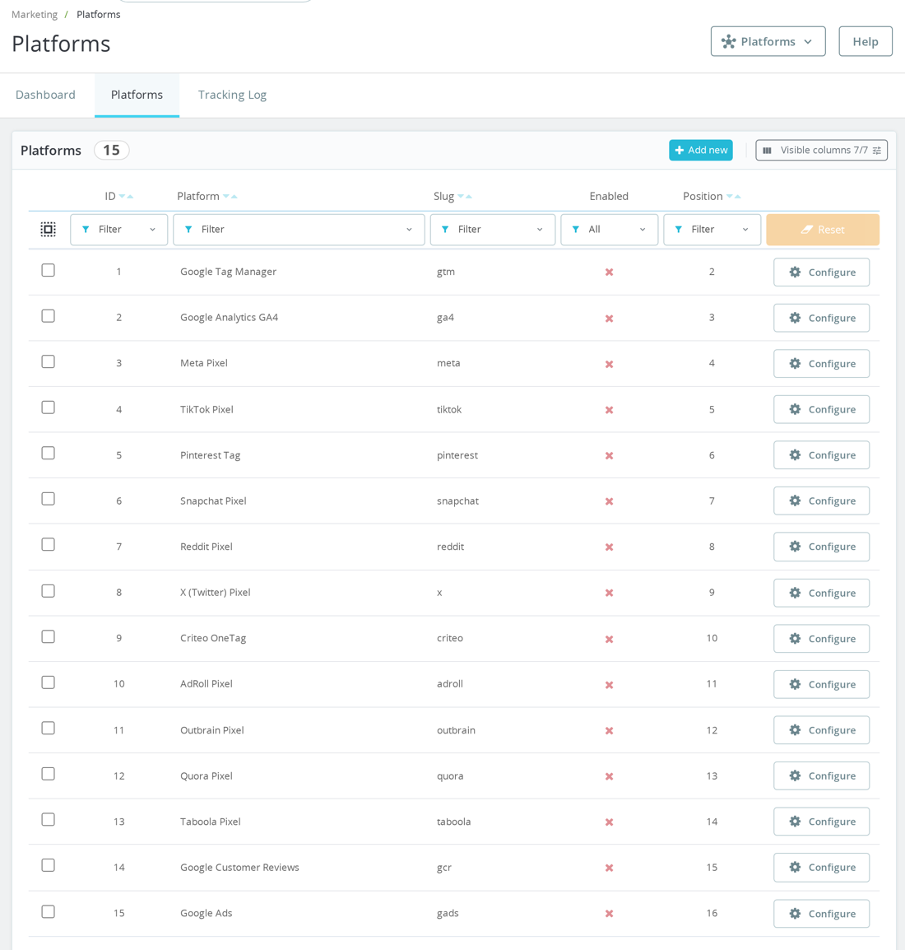This screenshot has width=905, height=950.
Task: Configure Pinterest Tag platform
Action: click(821, 455)
